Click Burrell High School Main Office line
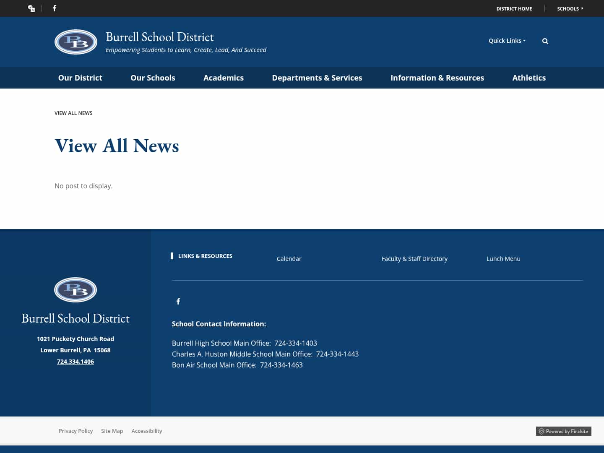Image resolution: width=604 pixels, height=453 pixels. click(x=245, y=343)
